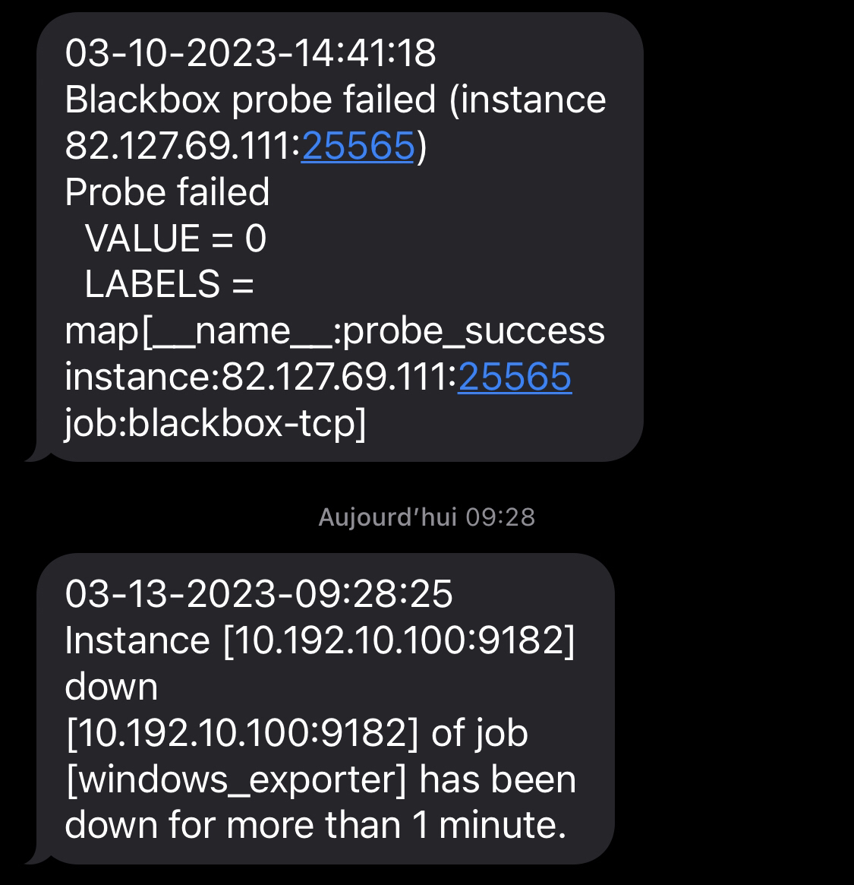The height and width of the screenshot is (885, 854).
Task: Tap the "VALUE = 0" line
Action: 175,239
